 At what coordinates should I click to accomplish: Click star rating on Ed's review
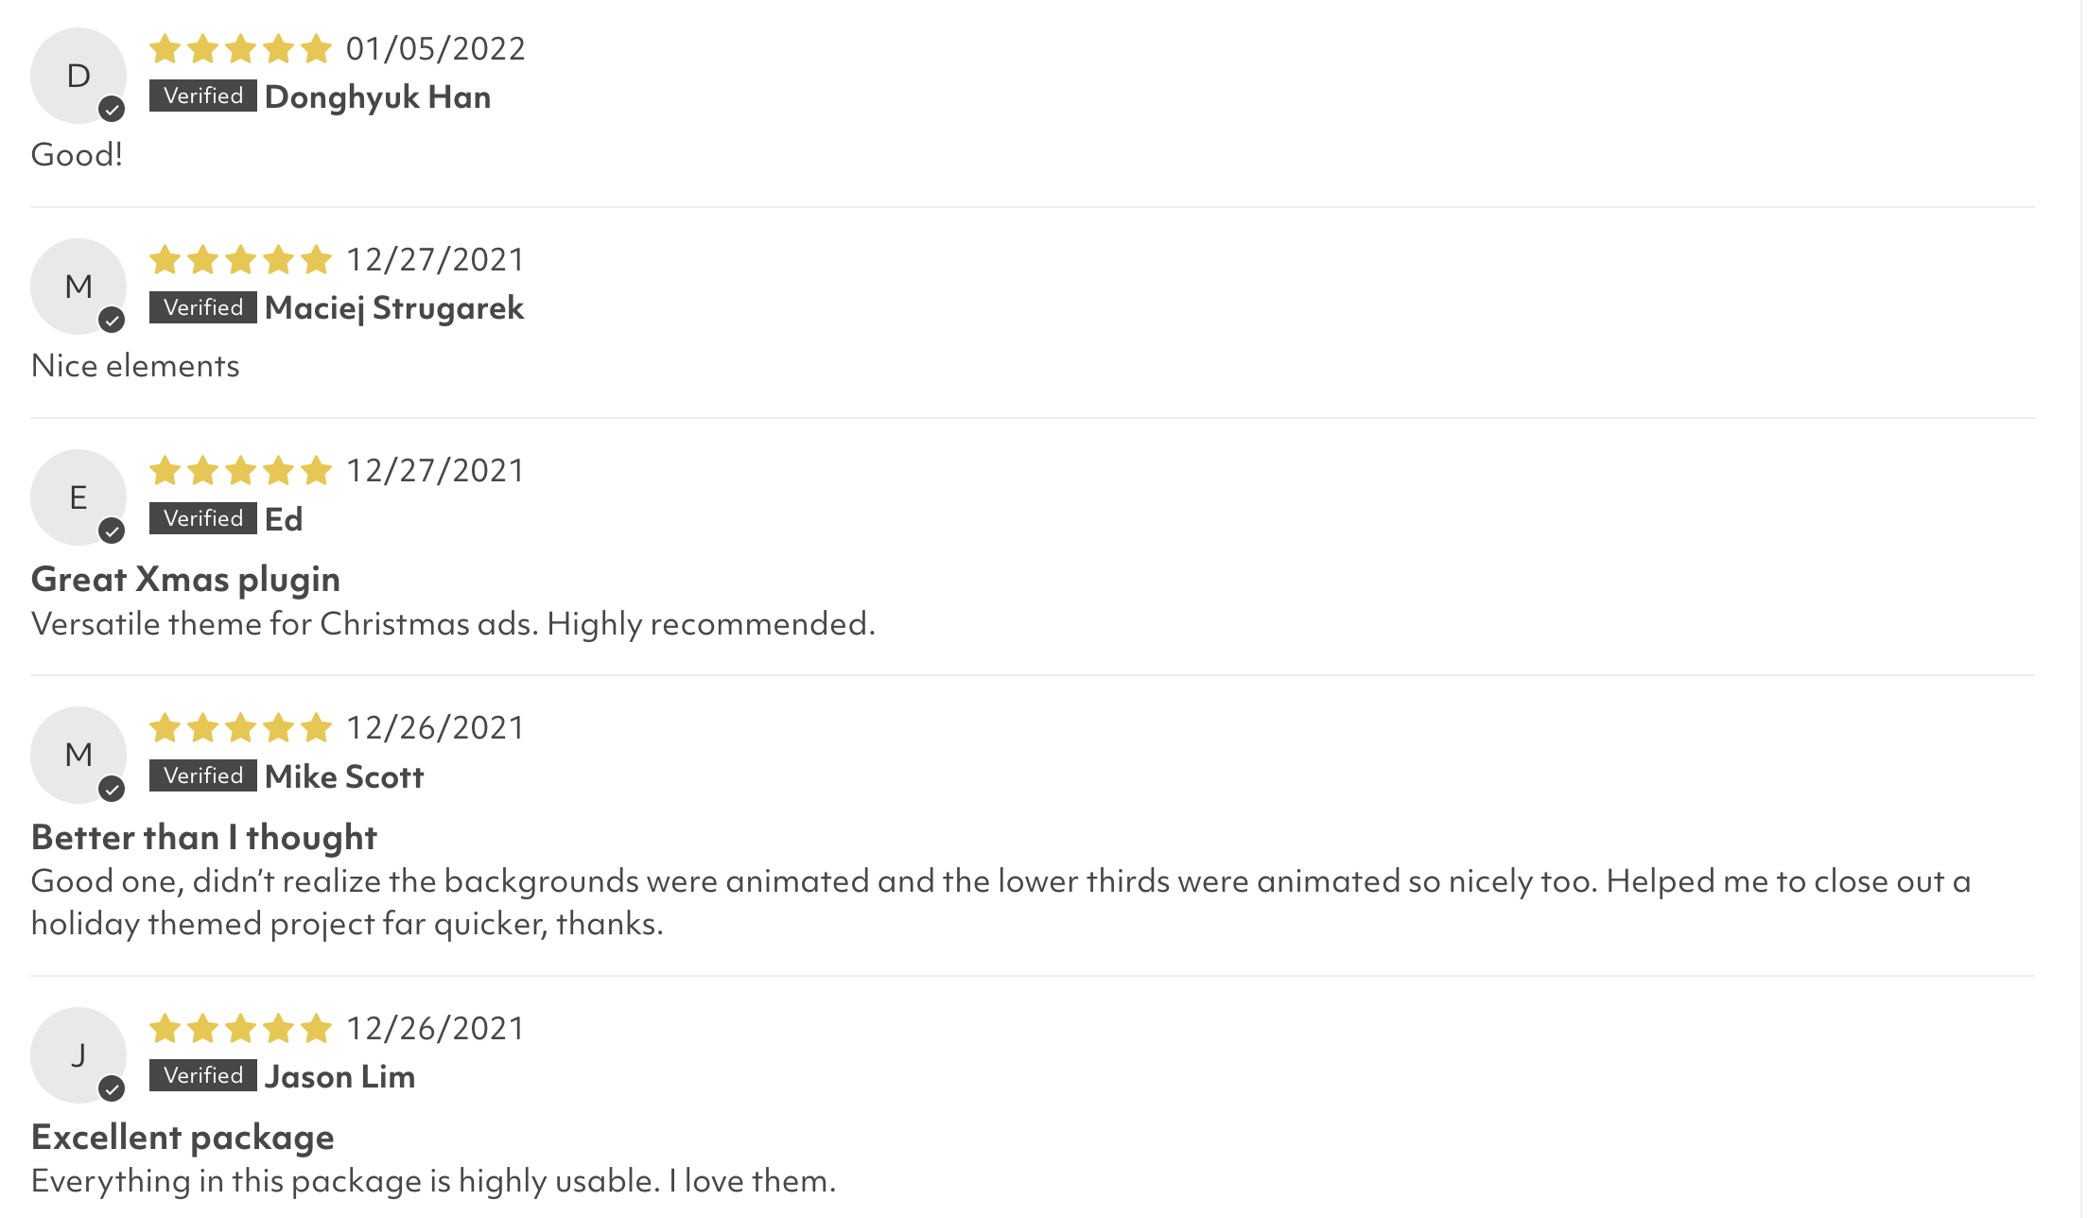point(240,470)
